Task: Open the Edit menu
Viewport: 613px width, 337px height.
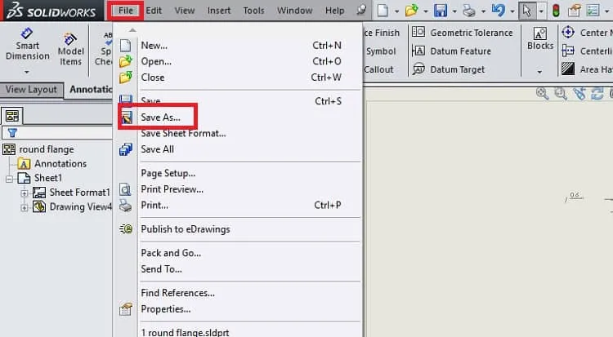Action: 154,11
